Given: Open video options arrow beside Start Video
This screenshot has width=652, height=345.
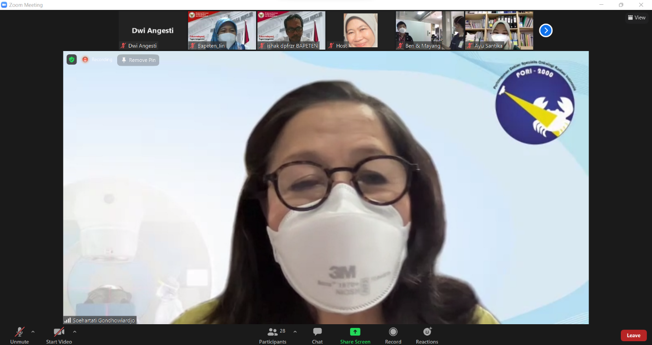Looking at the screenshot, I should coord(75,332).
